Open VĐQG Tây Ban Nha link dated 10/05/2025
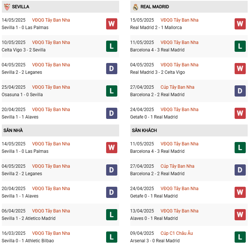The width and height of the screenshot is (248, 246). point(51,42)
